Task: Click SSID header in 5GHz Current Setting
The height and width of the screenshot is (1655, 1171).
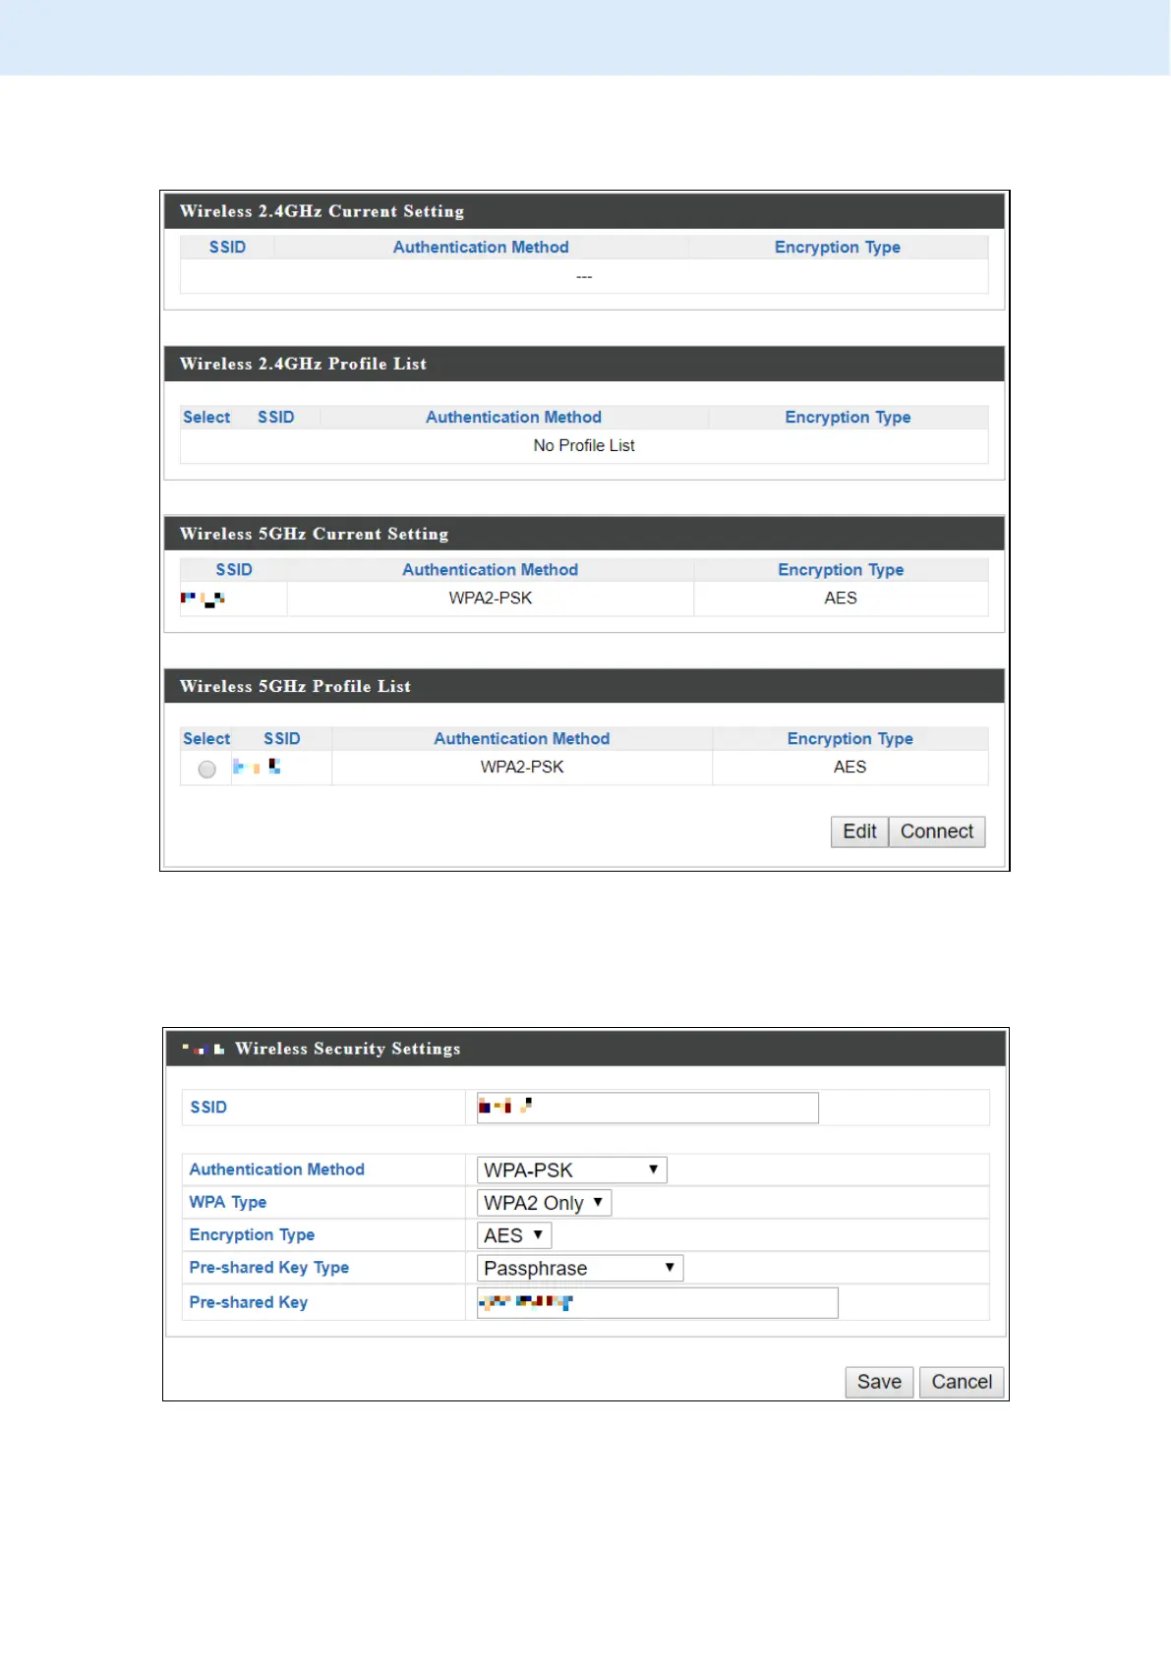Action: pos(234,569)
